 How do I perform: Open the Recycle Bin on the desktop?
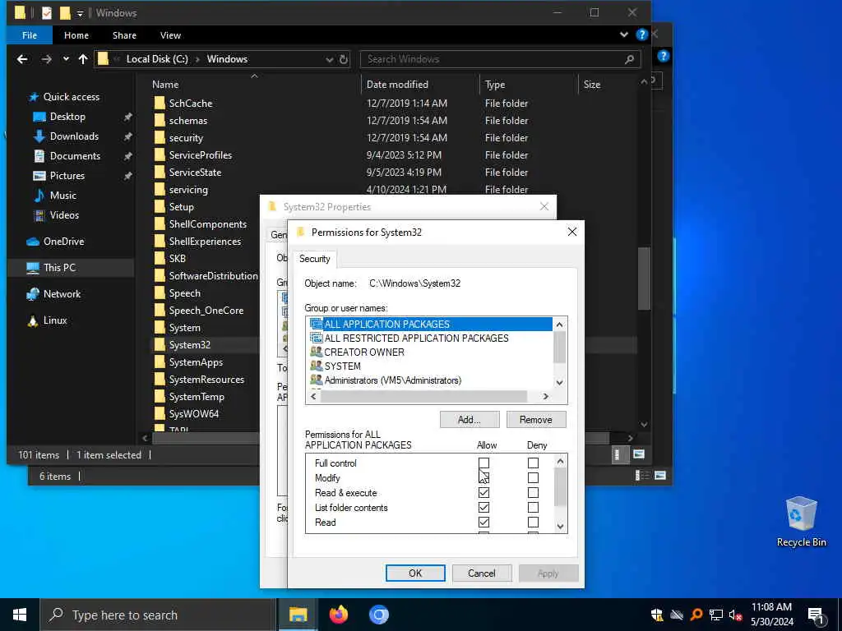(801, 522)
